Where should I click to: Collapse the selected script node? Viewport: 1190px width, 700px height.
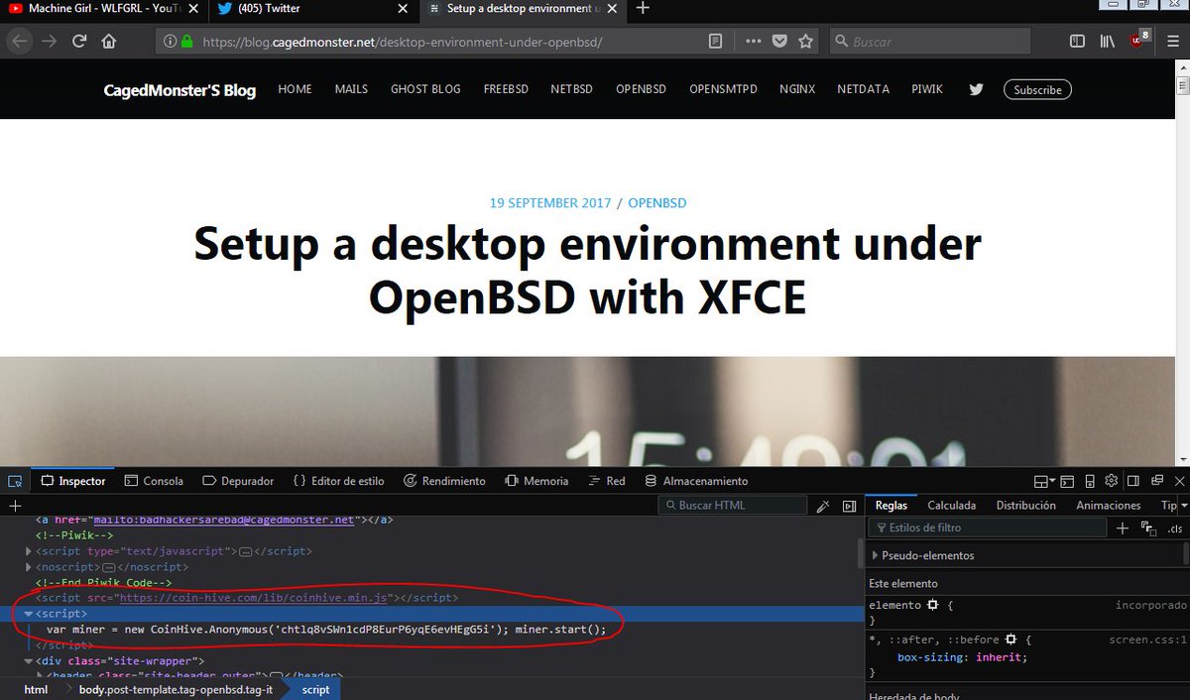pyautogui.click(x=29, y=614)
